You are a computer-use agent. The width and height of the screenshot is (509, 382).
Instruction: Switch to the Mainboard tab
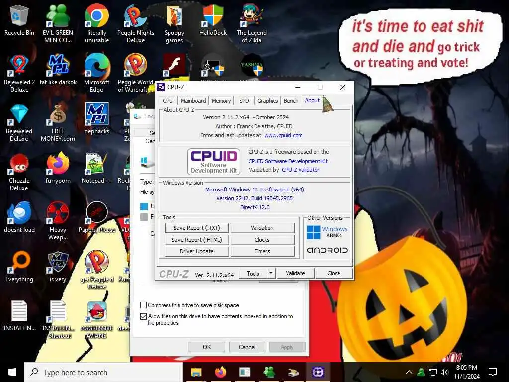pyautogui.click(x=193, y=101)
